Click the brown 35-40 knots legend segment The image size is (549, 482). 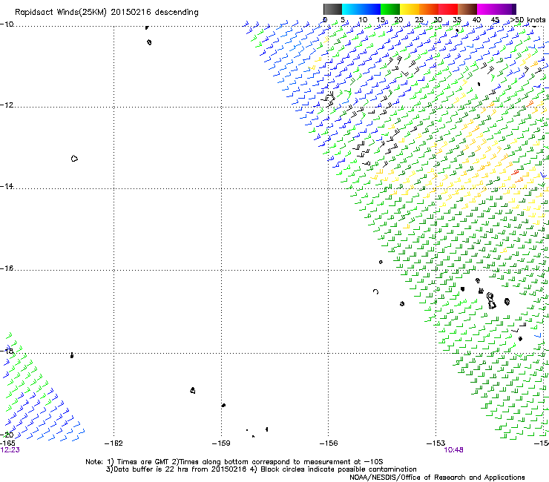[x=467, y=9]
